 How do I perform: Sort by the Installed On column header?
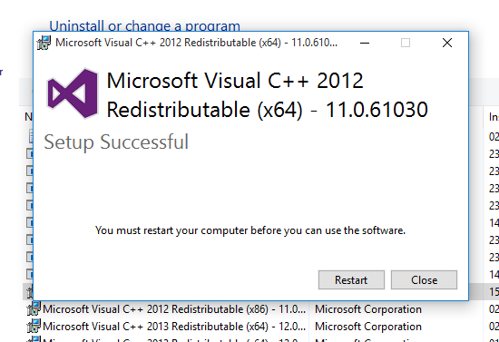click(x=494, y=117)
